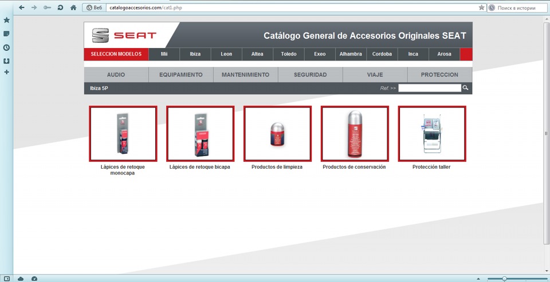
Task: Select the Cordoba model tab
Action: 382,54
